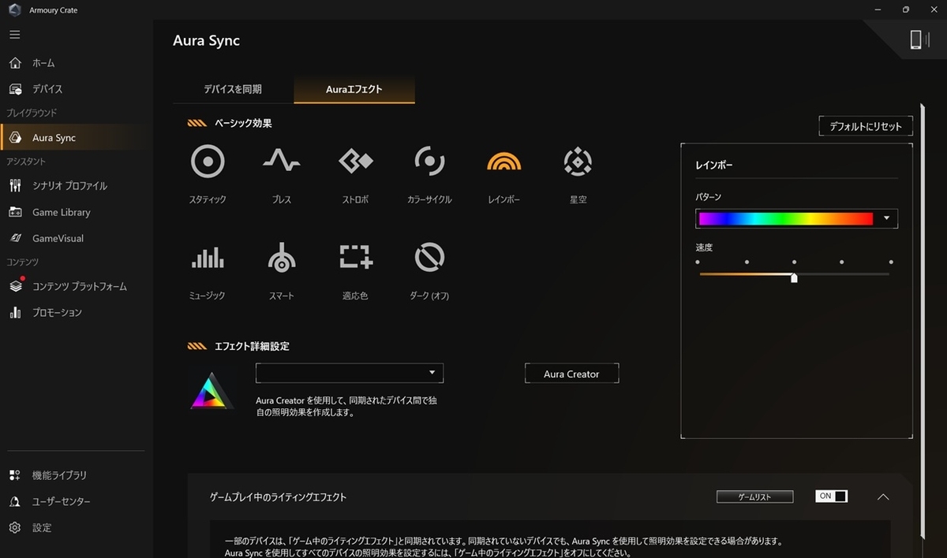Set speed to the fastest slider dot
This screenshot has height=558, width=947.
coord(891,262)
